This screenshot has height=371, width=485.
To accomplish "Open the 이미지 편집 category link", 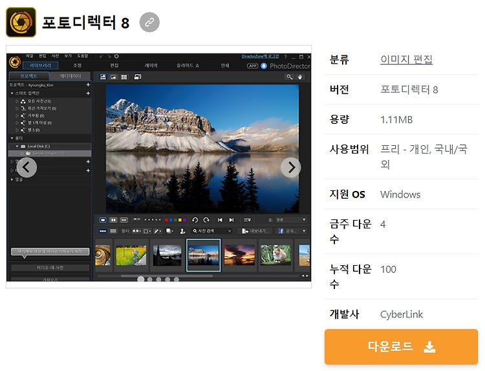I will 406,59.
